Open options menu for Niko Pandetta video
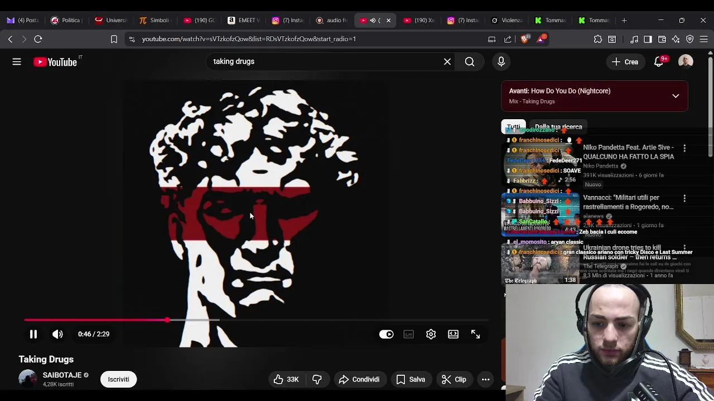This screenshot has height=401, width=714. pyautogui.click(x=684, y=149)
